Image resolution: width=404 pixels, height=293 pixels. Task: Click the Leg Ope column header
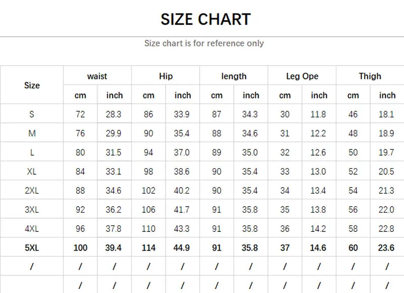(x=302, y=76)
